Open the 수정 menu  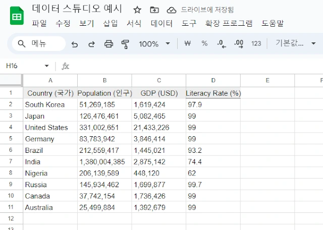tap(63, 23)
